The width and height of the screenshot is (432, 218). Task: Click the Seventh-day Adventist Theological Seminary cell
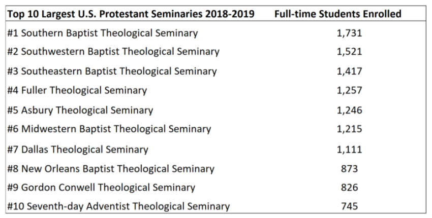pyautogui.click(x=118, y=206)
